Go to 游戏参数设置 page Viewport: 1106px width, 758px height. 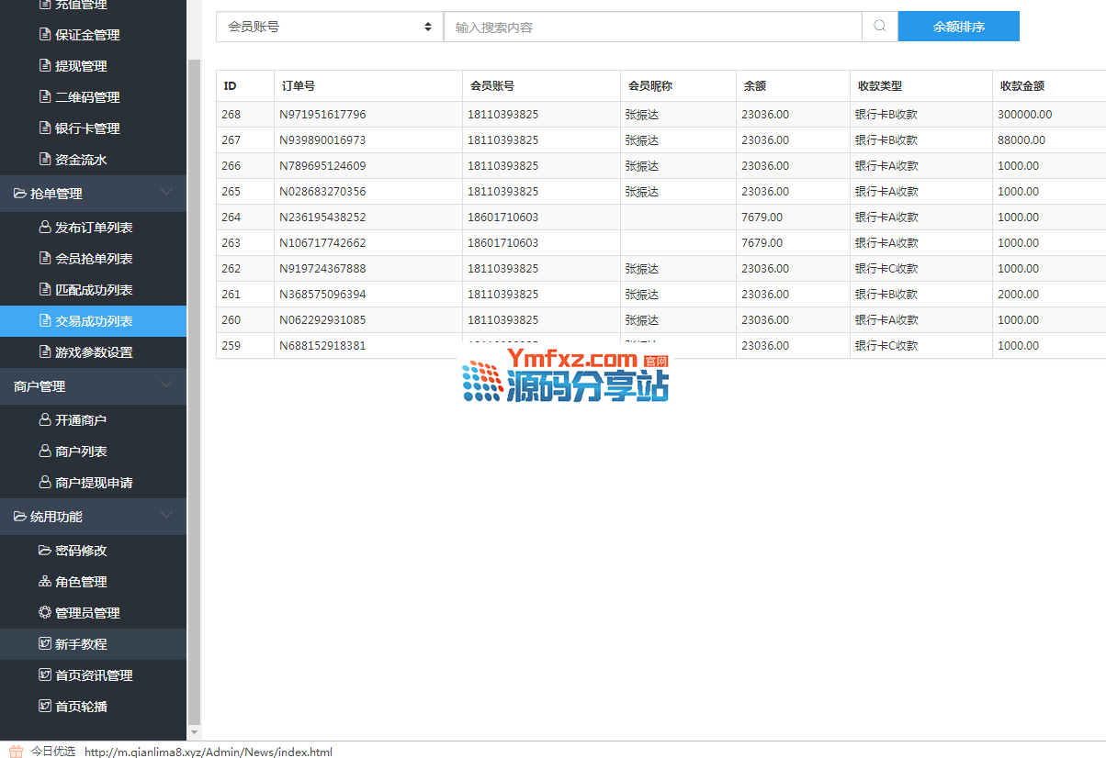(94, 352)
